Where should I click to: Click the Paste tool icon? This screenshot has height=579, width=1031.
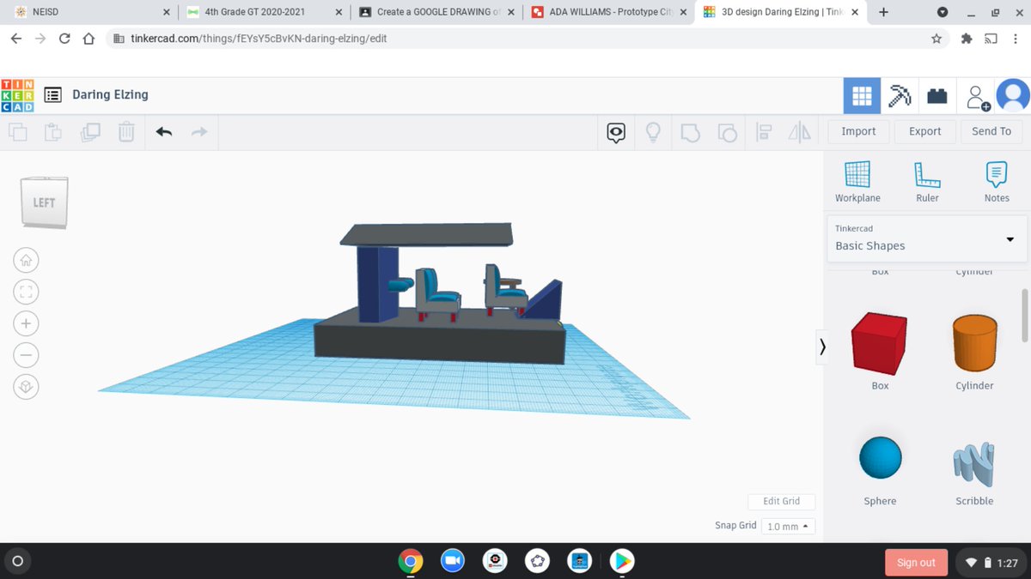coord(53,132)
